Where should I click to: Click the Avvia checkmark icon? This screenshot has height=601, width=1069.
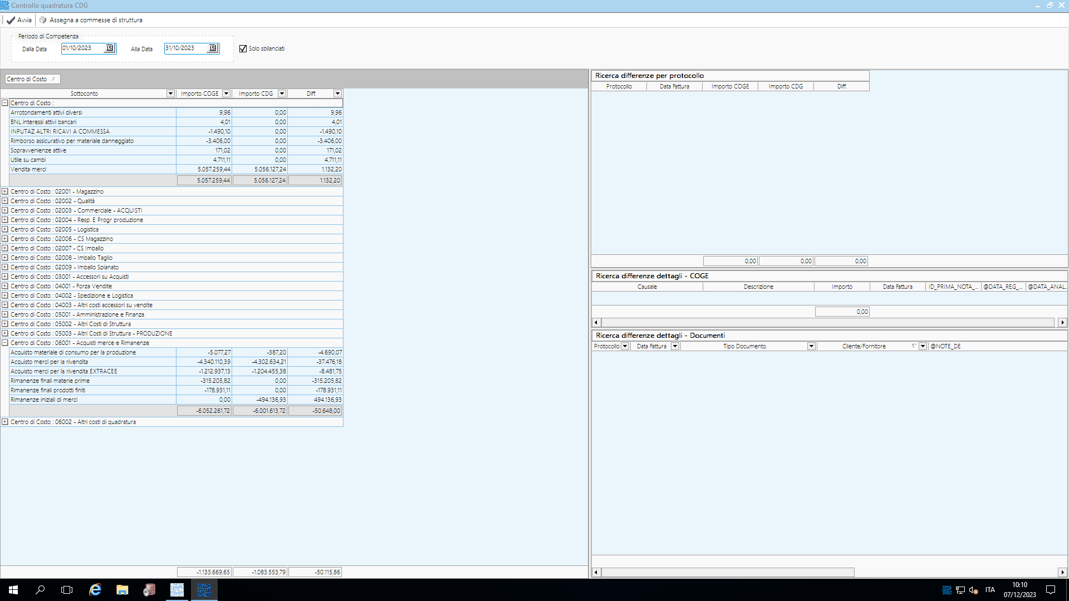(11, 20)
